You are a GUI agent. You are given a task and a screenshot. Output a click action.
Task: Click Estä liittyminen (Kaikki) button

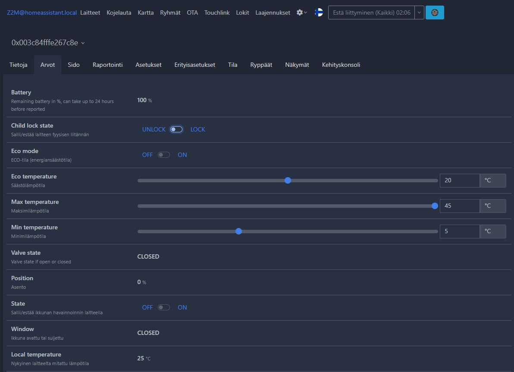[371, 13]
